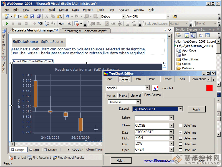Viewport: 222px width, 167px height.
Task: Click the Cut scissors icon
Action: pos(46,17)
